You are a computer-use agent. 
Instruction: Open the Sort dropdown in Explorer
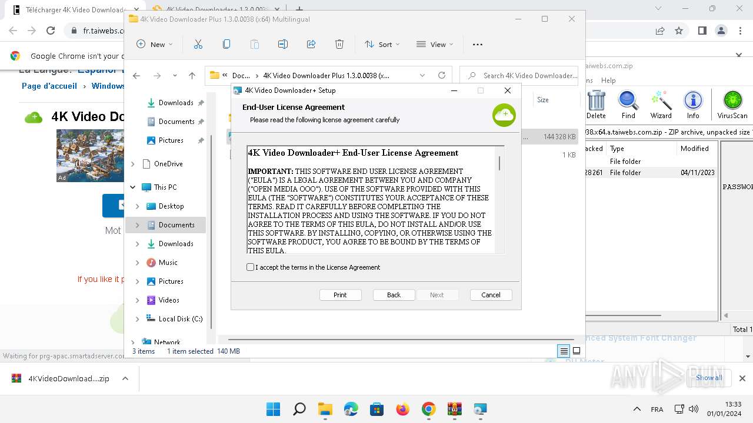click(x=382, y=44)
